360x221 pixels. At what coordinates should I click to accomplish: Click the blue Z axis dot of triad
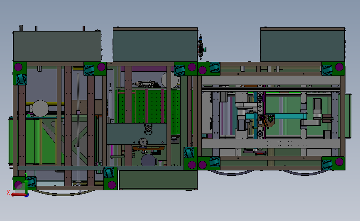(x=27, y=195)
